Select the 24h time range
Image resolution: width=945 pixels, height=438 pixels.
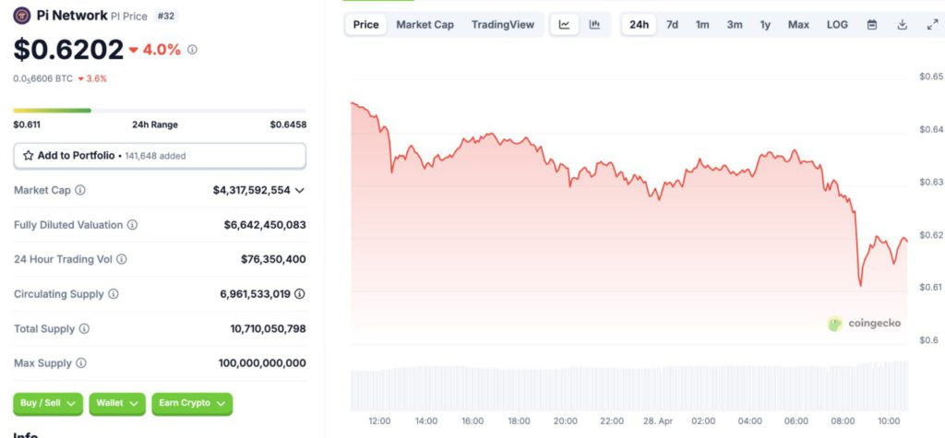(x=640, y=25)
